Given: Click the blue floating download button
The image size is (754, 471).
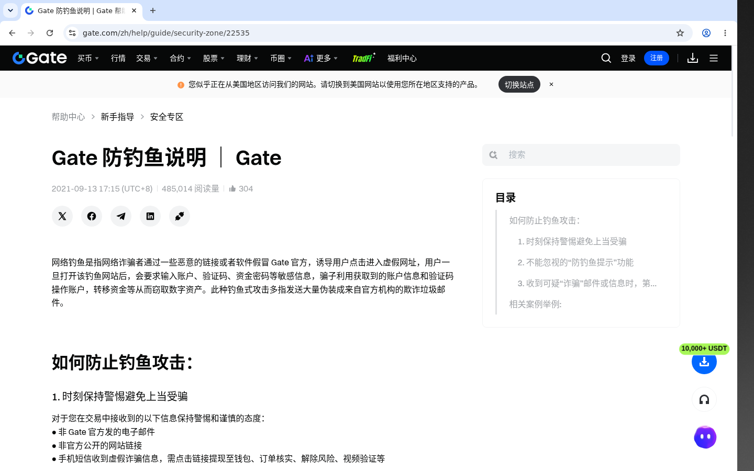Looking at the screenshot, I should pyautogui.click(x=704, y=362).
